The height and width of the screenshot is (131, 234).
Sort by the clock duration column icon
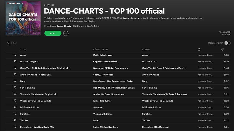pos(223,49)
